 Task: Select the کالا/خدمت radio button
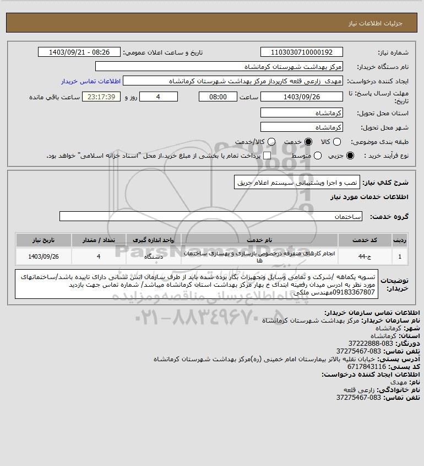271,142
